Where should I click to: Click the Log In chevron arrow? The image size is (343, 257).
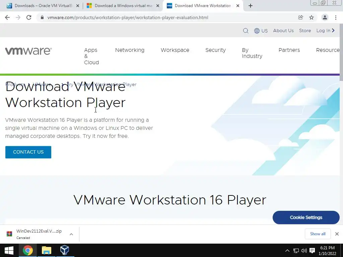(x=333, y=30)
